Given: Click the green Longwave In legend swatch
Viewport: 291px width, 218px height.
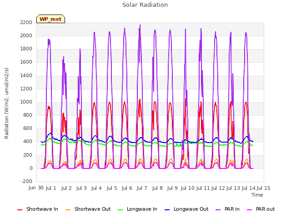Looking at the screenshot, I should 120,209.
